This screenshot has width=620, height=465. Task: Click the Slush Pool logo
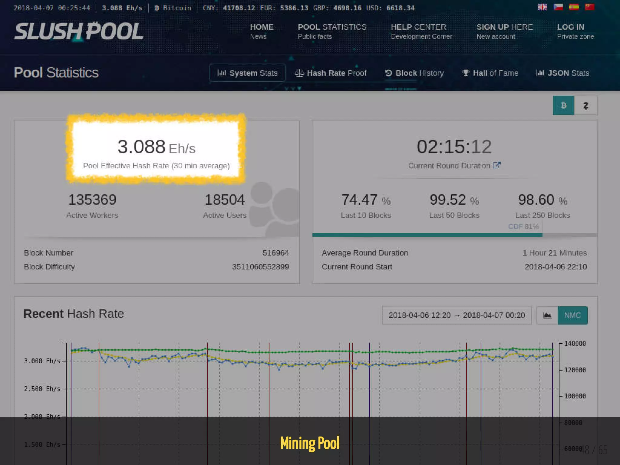[79, 31]
